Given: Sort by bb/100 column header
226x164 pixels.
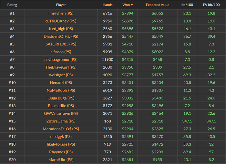Looking at the screenshot, I should pos(187,5).
